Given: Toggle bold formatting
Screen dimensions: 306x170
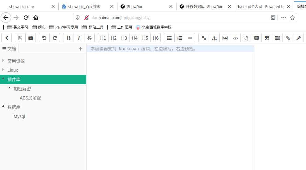Looking at the screenshot, I should point(68,38).
